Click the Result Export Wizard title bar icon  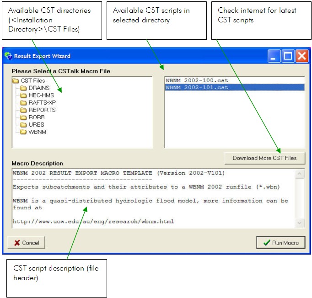pyautogui.click(x=8, y=56)
